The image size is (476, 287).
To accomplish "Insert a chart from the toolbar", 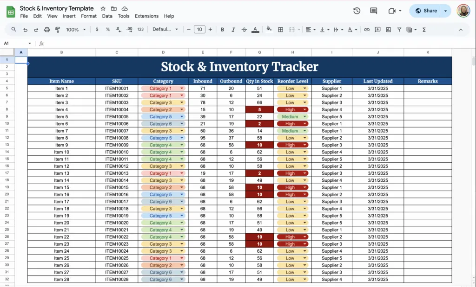I will pyautogui.click(x=389, y=29).
